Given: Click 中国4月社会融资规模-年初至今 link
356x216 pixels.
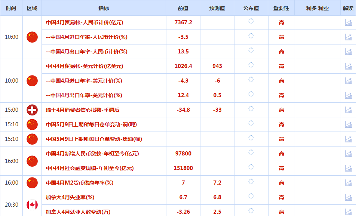Looking at the screenshot, I should click(x=89, y=168).
